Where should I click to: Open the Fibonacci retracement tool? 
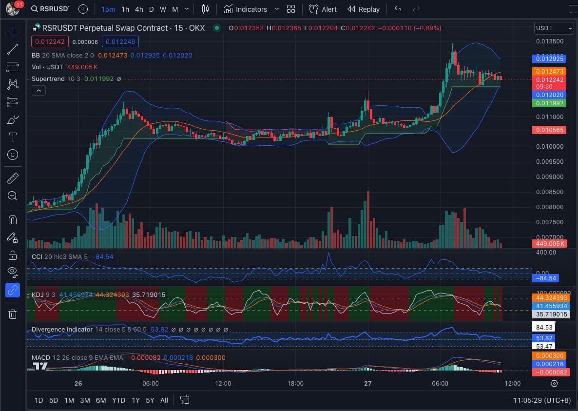click(x=13, y=66)
